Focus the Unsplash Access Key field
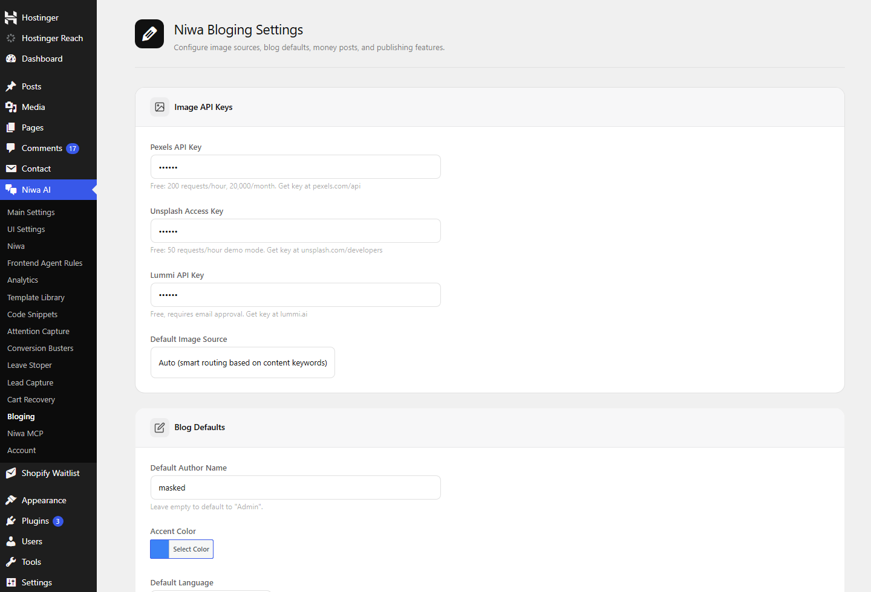 point(295,231)
